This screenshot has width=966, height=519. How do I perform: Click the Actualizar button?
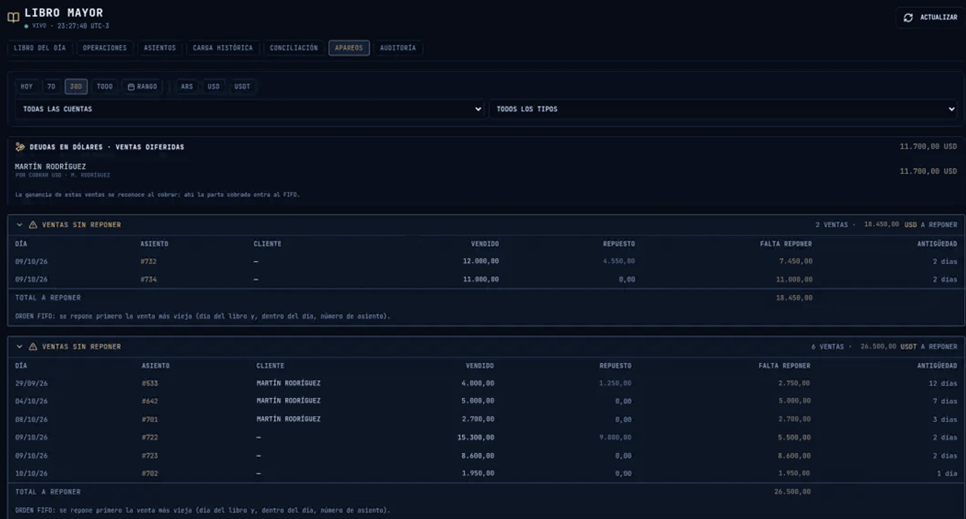(x=930, y=17)
